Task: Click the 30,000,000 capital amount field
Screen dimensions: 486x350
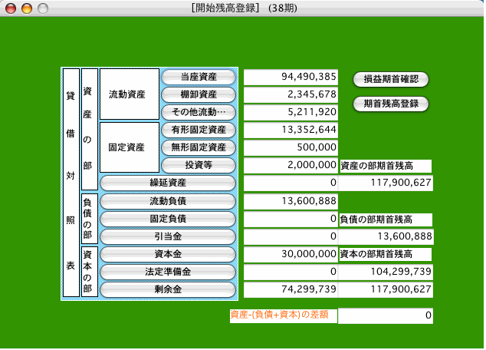Action: pyautogui.click(x=291, y=254)
